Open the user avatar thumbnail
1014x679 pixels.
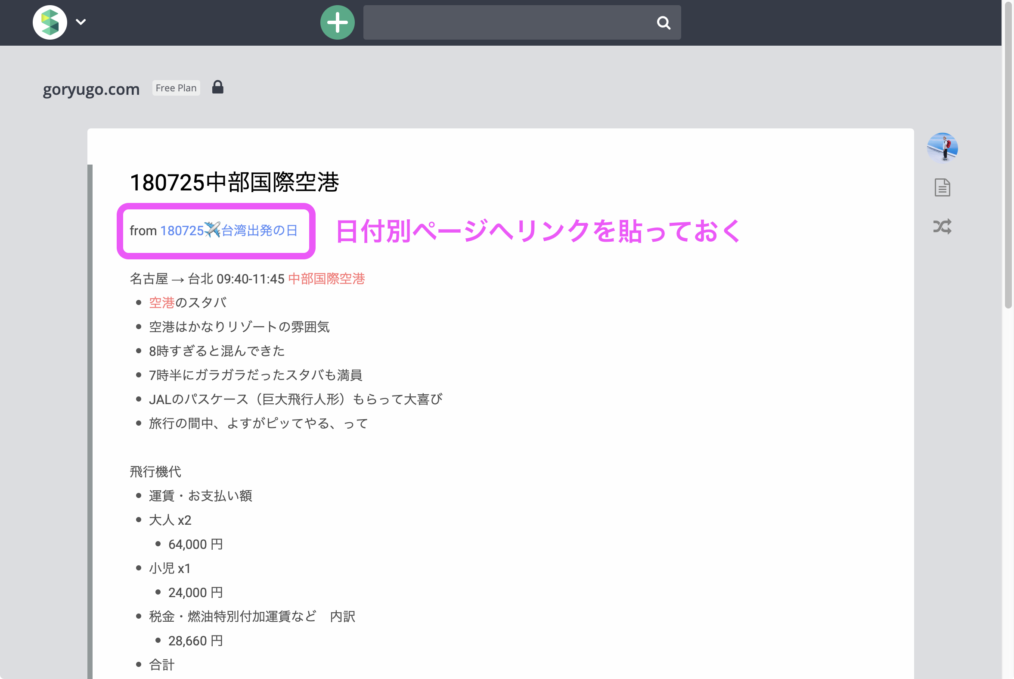point(942,148)
